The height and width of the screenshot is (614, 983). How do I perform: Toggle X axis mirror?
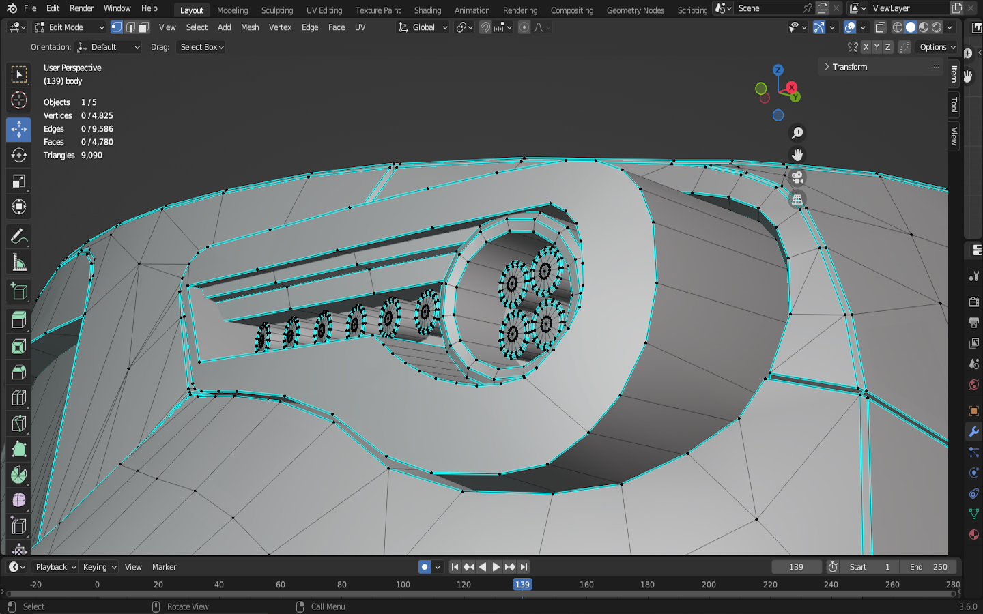(x=866, y=47)
